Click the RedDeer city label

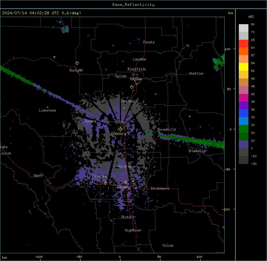(136, 79)
